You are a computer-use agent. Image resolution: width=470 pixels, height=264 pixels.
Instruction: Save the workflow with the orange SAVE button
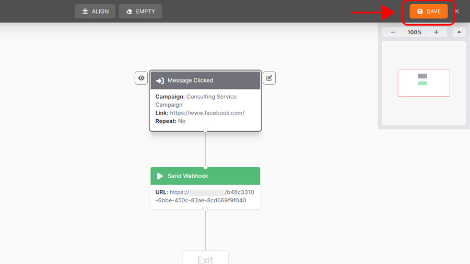428,12
